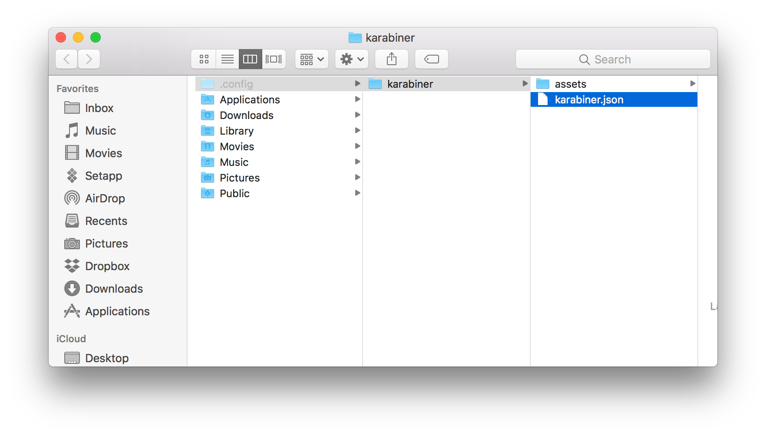Select Inbox in the Favorites sidebar

(99, 108)
